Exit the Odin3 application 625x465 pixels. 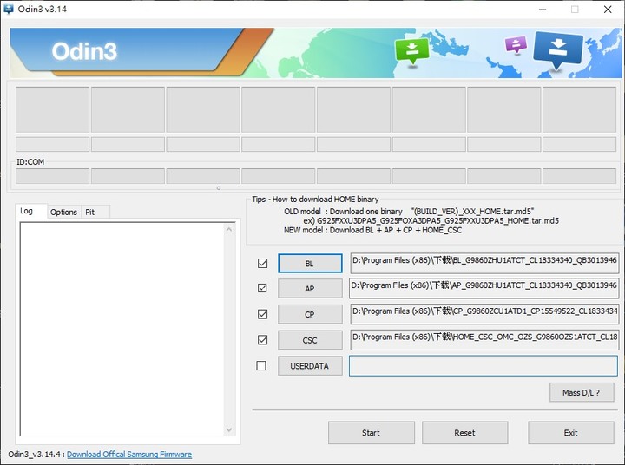coord(571,433)
